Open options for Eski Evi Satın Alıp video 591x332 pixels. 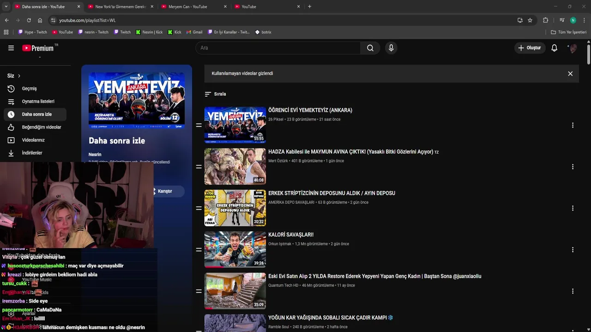(x=573, y=291)
